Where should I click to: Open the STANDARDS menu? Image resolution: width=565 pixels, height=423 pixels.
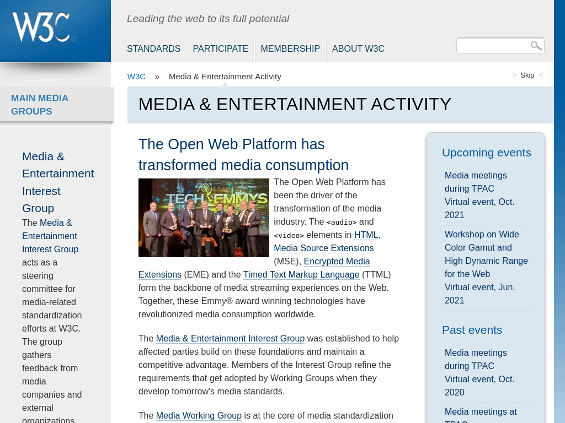[153, 48]
